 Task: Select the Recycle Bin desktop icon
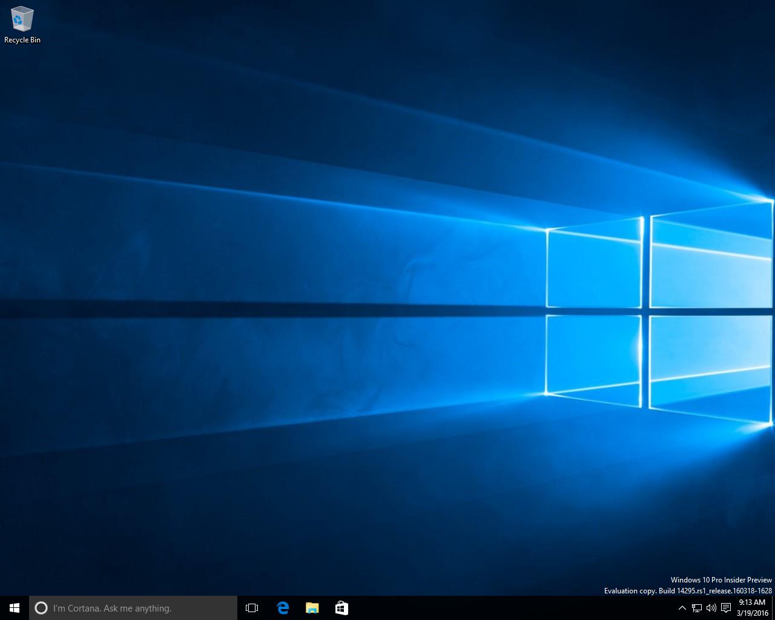click(x=22, y=25)
